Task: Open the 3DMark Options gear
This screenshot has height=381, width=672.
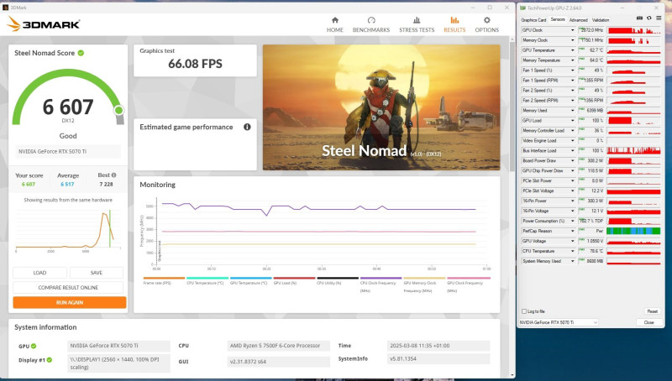Action: coord(487,20)
